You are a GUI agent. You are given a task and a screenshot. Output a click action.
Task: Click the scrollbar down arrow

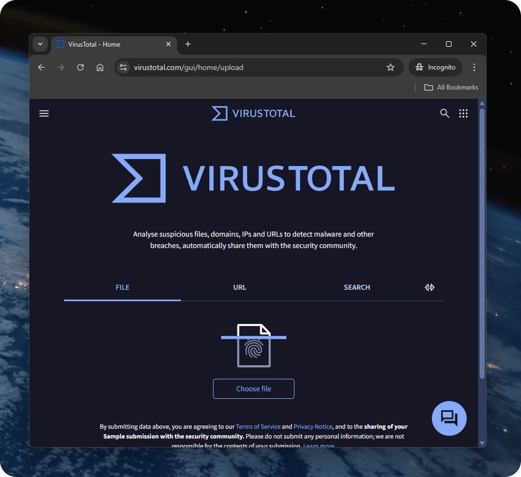coord(482,443)
